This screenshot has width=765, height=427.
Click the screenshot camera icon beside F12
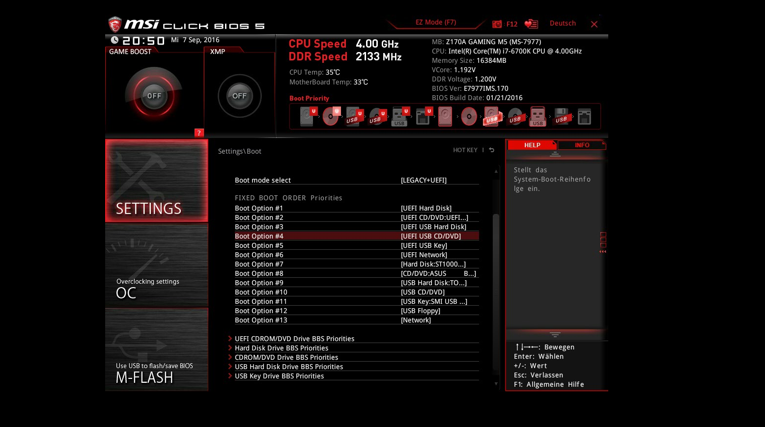pos(497,24)
